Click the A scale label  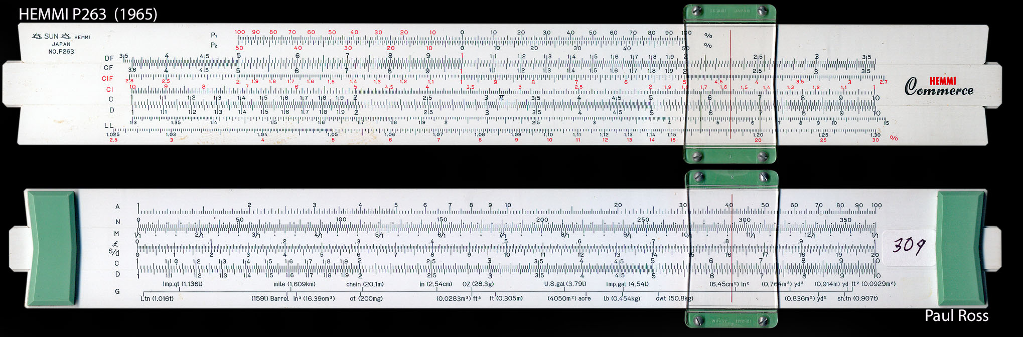117,207
